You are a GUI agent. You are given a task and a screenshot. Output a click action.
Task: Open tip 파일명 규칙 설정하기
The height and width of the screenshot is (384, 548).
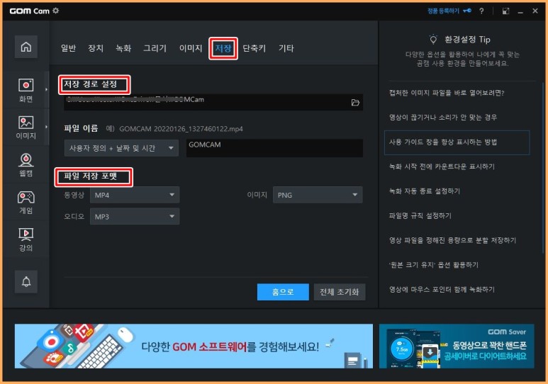point(420,215)
